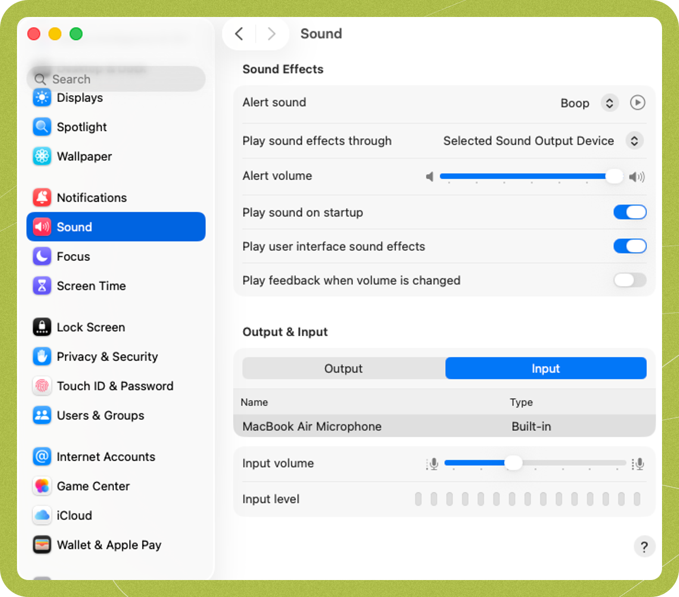The image size is (679, 597).
Task: Click the Internet Accounts @ icon
Action: point(42,457)
